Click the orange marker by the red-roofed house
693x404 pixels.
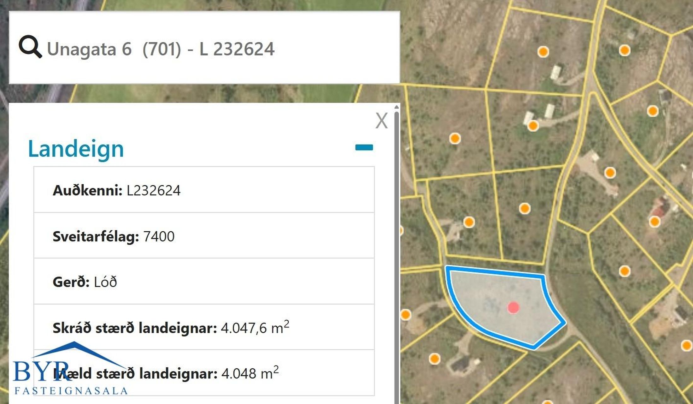655,222
